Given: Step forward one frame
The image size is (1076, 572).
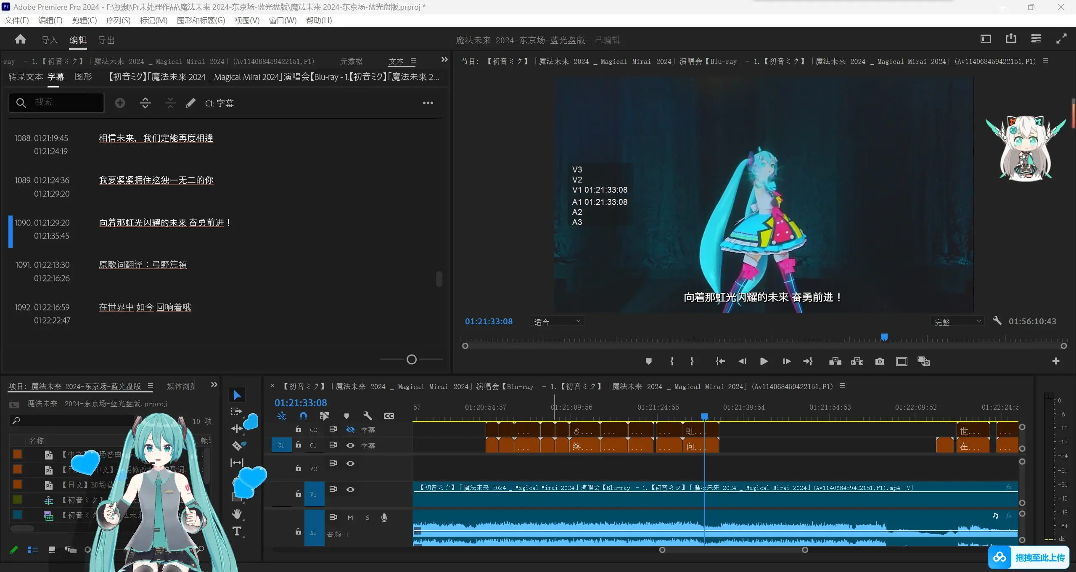Looking at the screenshot, I should pyautogui.click(x=786, y=361).
